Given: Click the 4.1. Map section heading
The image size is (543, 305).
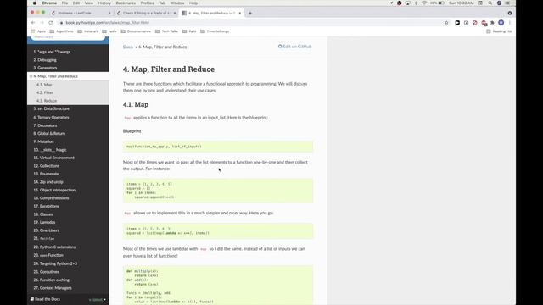Looking at the screenshot, I should point(136,104).
